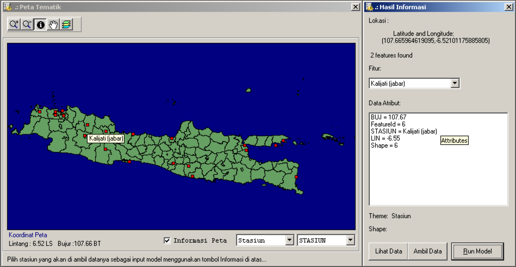Image resolution: width=516 pixels, height=267 pixels.
Task: Uncheck the Informasi Peta checkbox
Action: 167,240
